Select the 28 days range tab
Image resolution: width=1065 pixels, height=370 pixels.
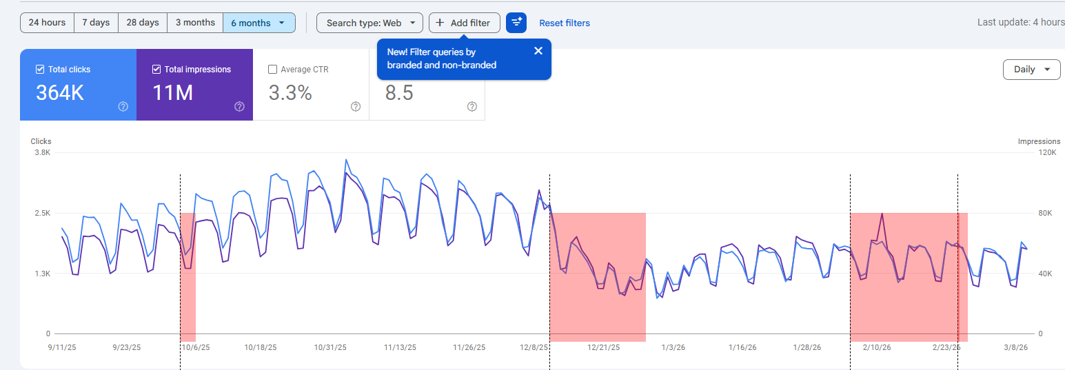[x=143, y=23]
